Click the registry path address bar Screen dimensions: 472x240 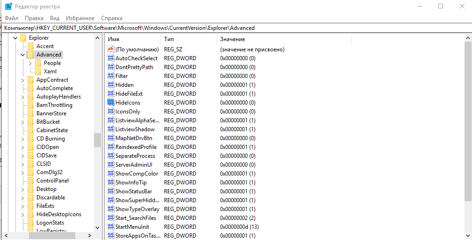pyautogui.click(x=236, y=28)
